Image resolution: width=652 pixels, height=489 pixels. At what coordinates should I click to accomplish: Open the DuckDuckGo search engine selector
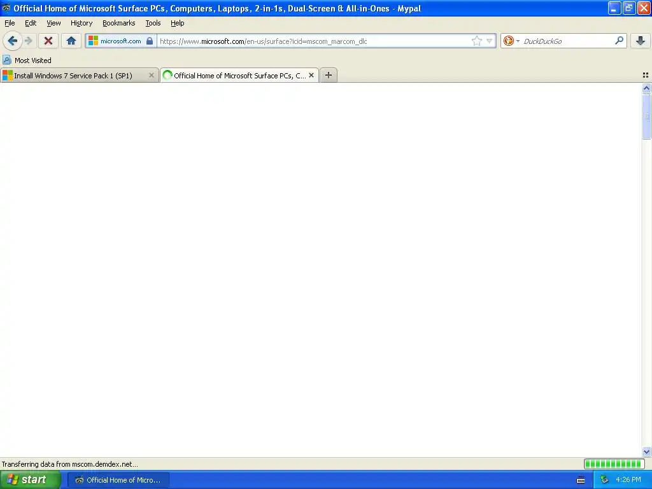point(511,41)
